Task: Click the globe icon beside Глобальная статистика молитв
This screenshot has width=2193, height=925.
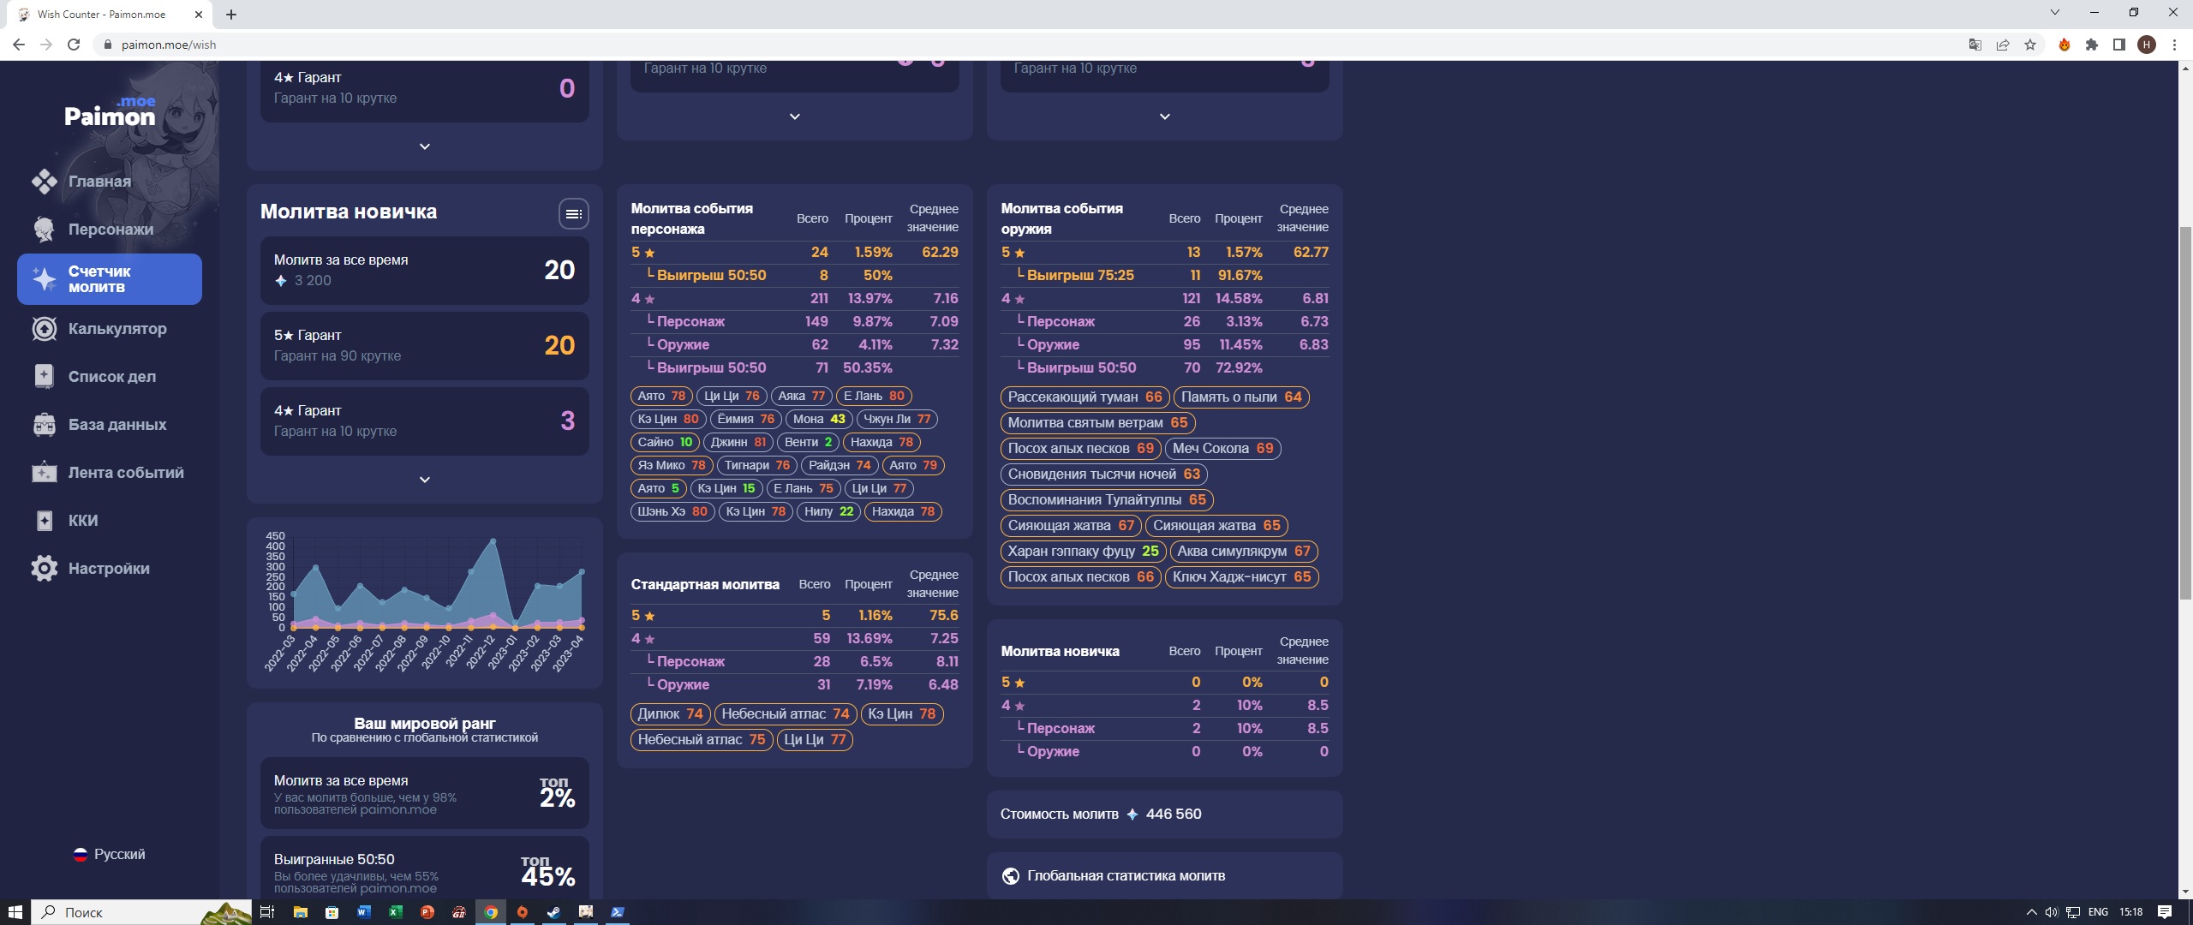Action: [1011, 875]
